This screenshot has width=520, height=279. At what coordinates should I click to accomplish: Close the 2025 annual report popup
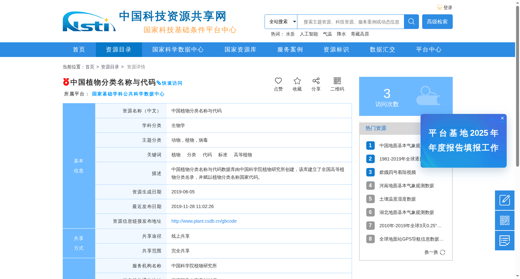point(502,118)
